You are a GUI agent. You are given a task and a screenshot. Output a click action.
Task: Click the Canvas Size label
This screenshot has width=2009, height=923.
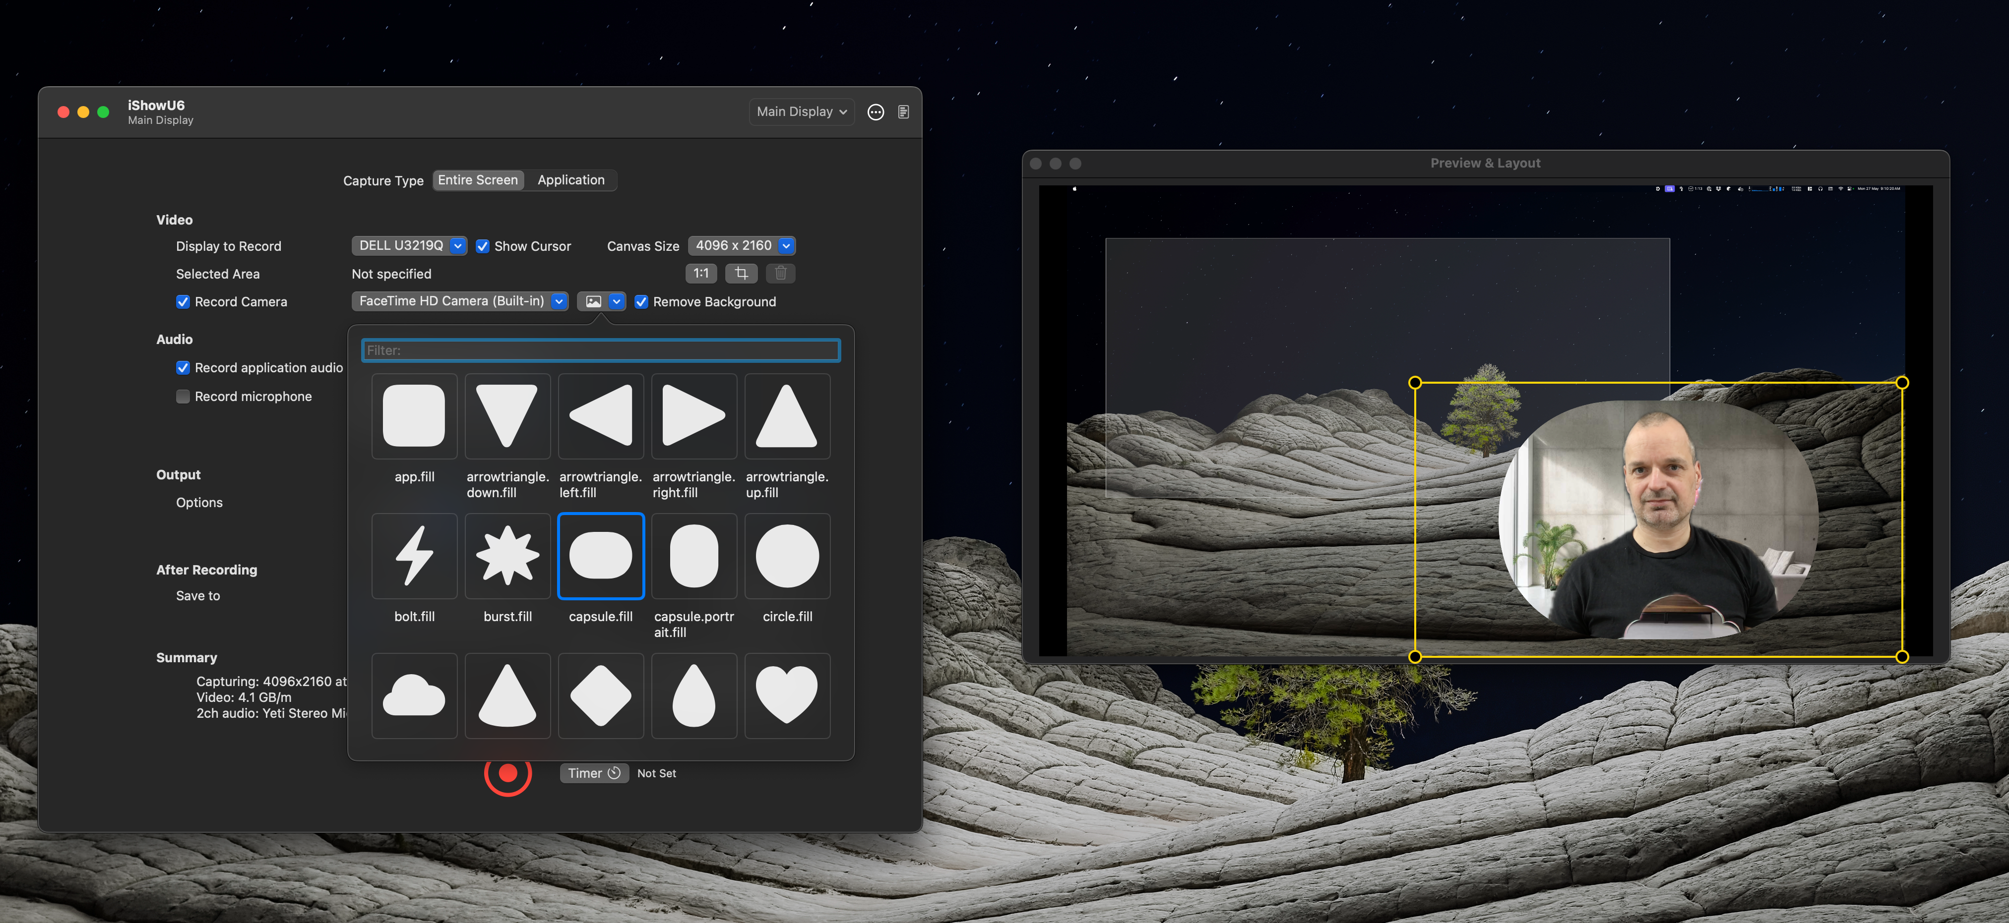click(642, 246)
